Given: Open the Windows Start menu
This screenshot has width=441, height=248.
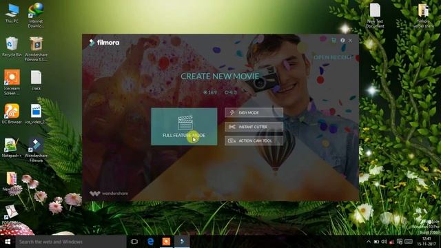Looking at the screenshot, I should (x=8, y=242).
